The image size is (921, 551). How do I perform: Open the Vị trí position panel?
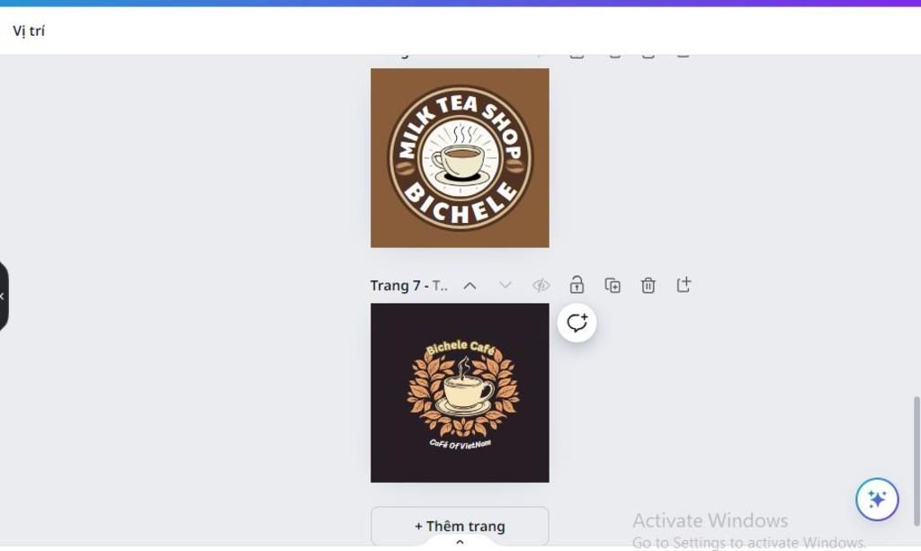coord(29,31)
